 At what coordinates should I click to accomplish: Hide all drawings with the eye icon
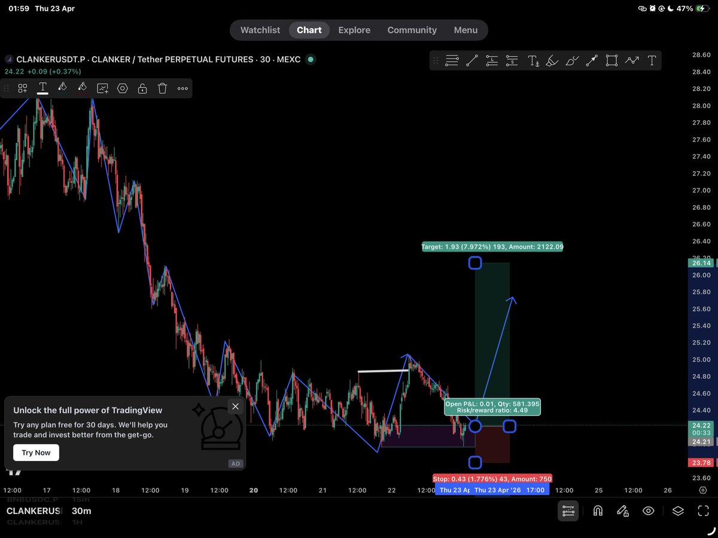coord(648,511)
